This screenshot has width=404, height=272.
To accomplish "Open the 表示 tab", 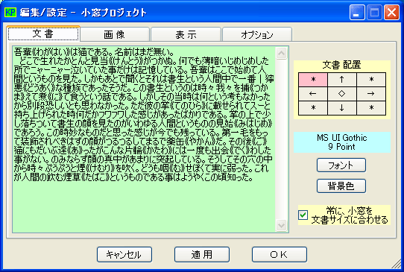I will 186,34.
